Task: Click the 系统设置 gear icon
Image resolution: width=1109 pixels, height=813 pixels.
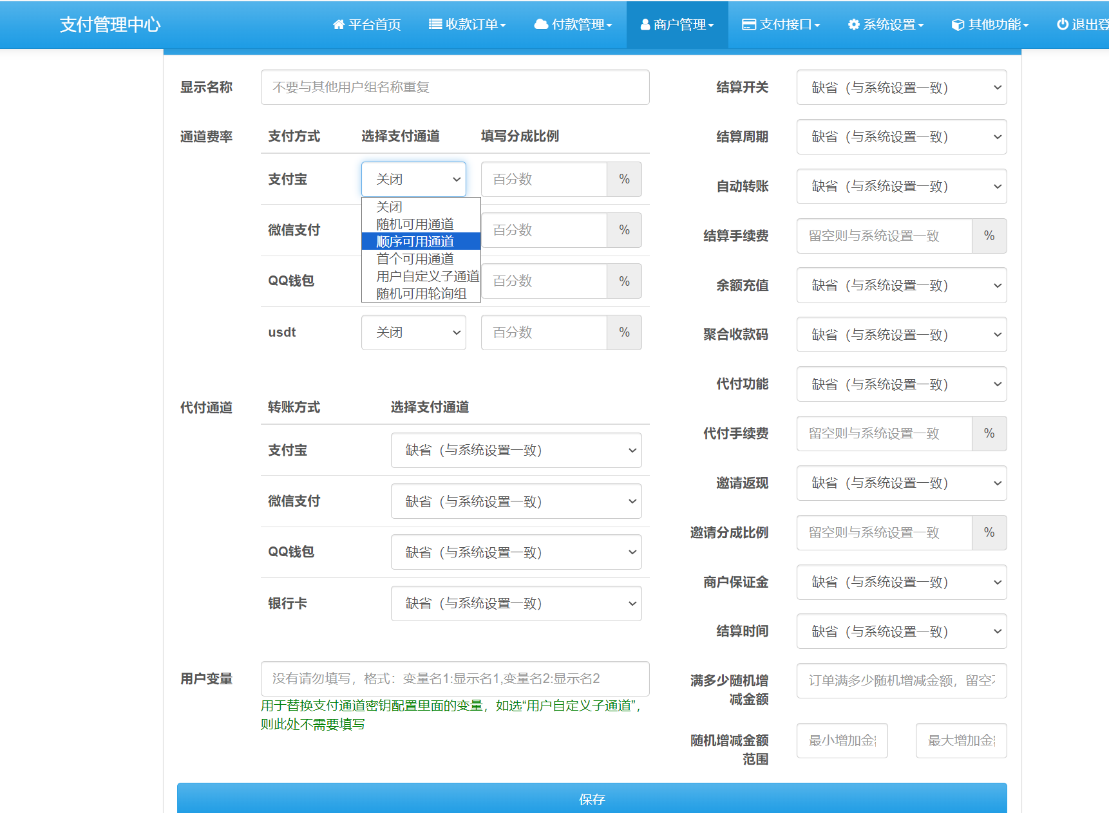Action: click(853, 24)
